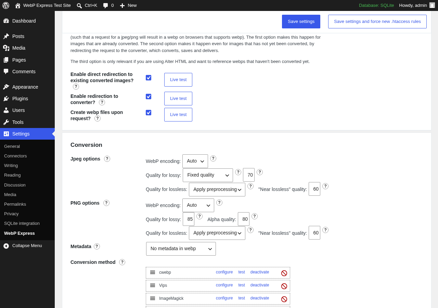The width and height of the screenshot is (438, 308).
Task: Run Live test for redirection to converter
Action: pyautogui.click(x=178, y=99)
